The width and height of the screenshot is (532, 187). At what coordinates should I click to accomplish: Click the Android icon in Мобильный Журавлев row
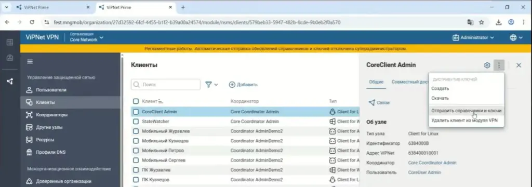[x=332, y=131]
